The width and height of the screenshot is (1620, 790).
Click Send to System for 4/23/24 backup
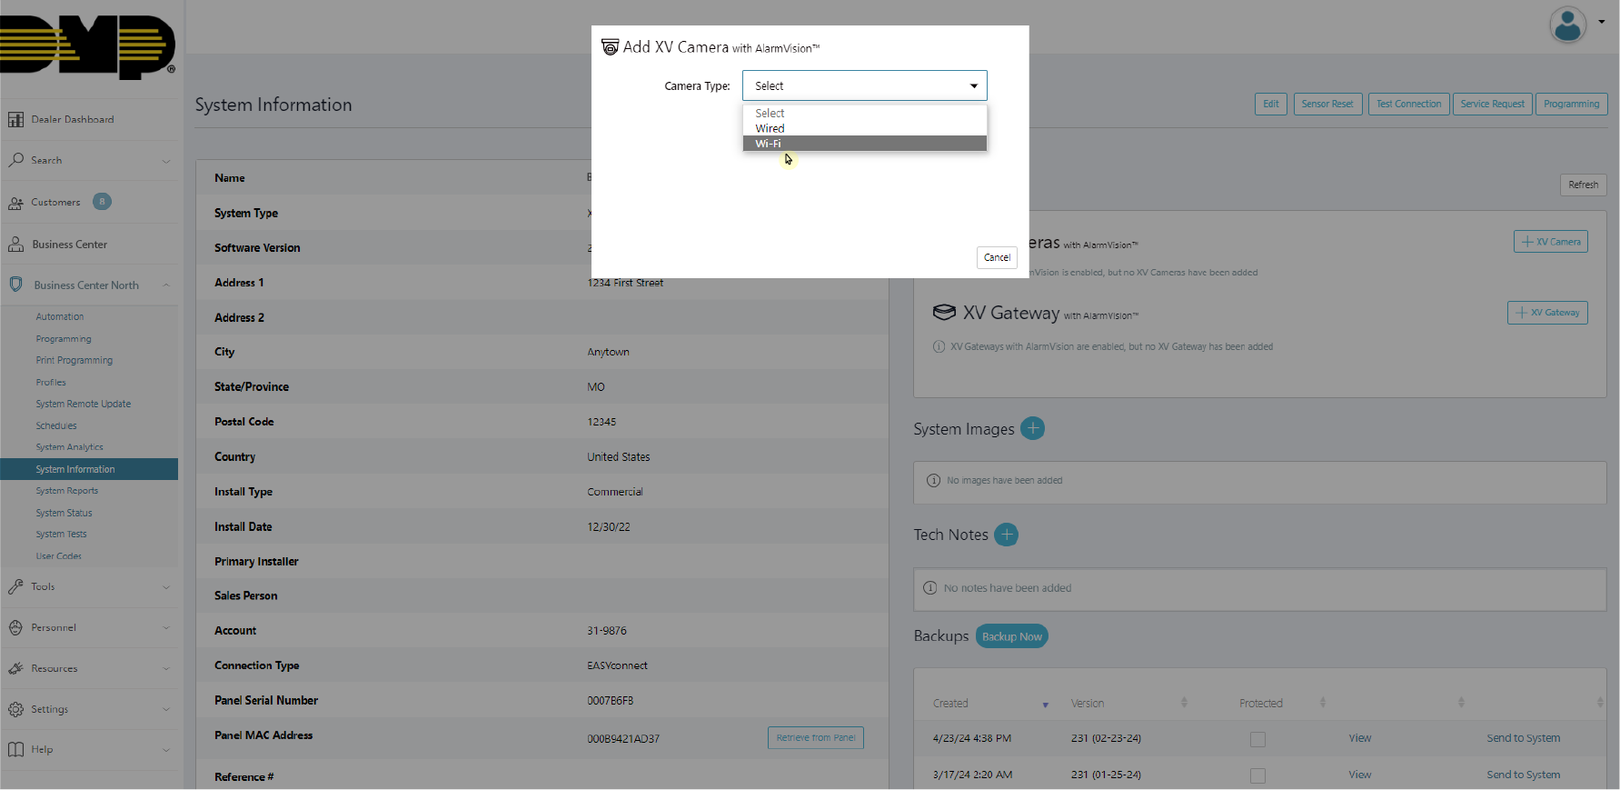click(1523, 738)
